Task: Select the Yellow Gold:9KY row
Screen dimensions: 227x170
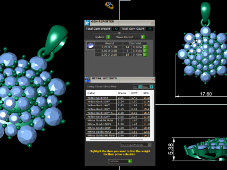Action: 119,98
